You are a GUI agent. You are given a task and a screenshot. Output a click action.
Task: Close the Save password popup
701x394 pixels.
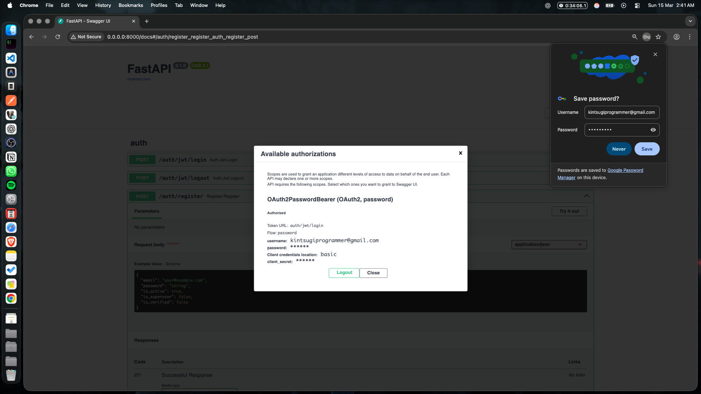pos(655,54)
